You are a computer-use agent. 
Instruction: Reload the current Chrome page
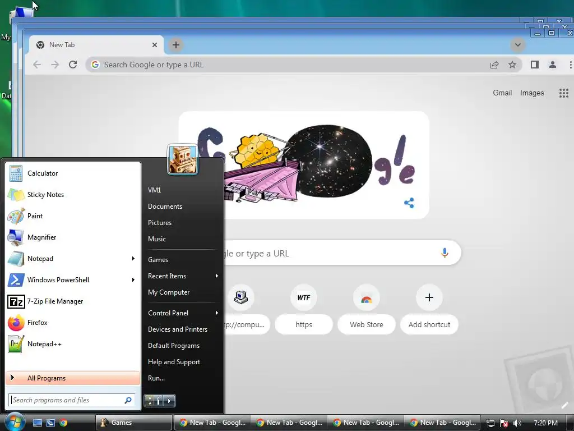(73, 65)
